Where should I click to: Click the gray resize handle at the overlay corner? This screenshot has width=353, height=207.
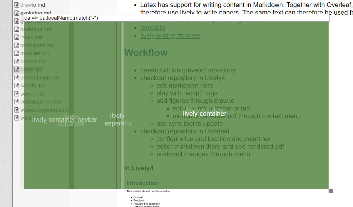point(331,191)
